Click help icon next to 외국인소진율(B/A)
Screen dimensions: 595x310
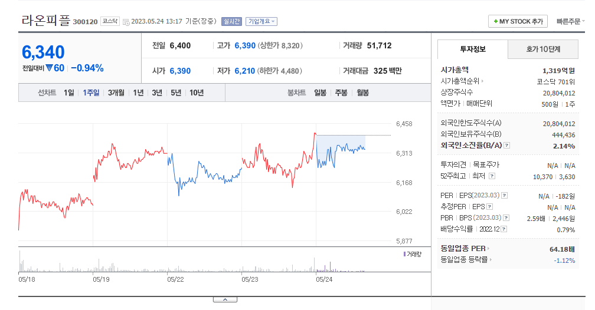pos(506,146)
